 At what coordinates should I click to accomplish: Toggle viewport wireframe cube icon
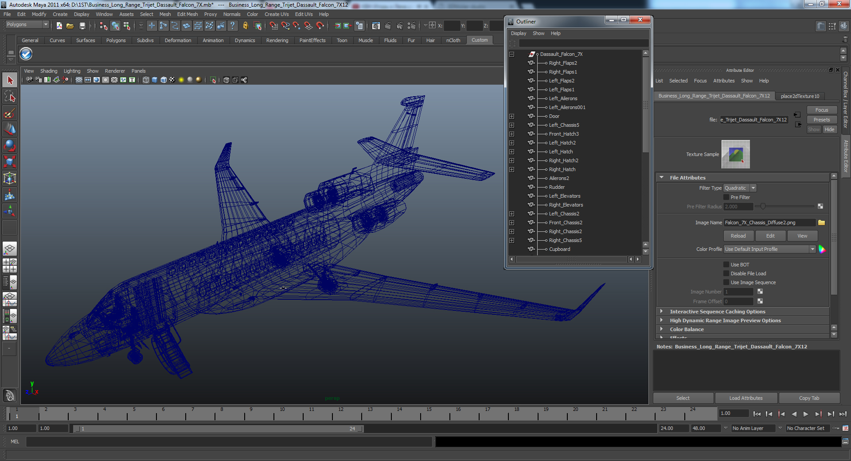[x=146, y=80]
